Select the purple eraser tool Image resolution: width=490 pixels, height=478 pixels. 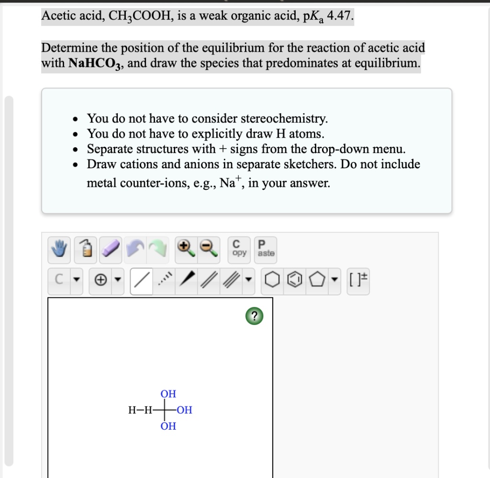point(111,249)
